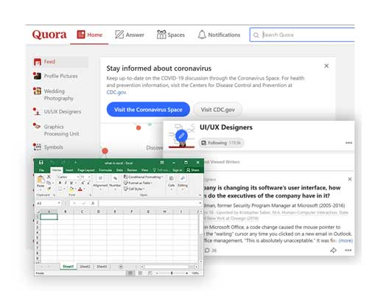The width and height of the screenshot is (389, 291).
Task: Open the CDC.gov hyperlink in banner text
Action: 116,92
